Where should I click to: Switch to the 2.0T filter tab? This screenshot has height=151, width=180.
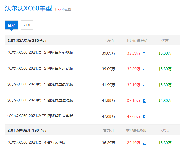click(x=27, y=25)
